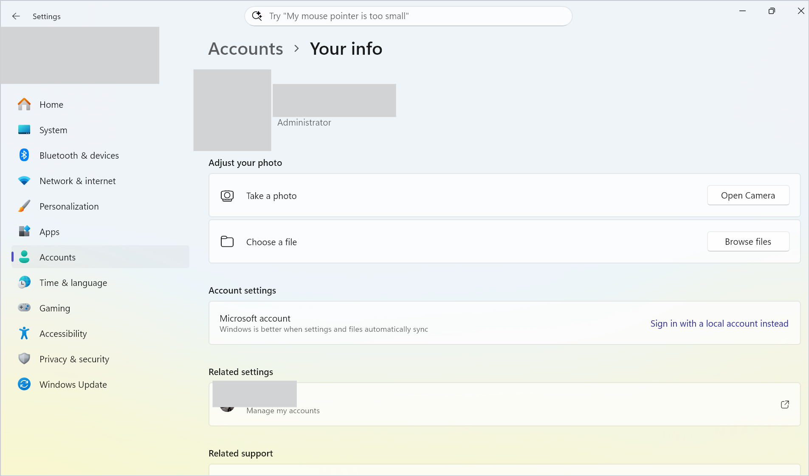The height and width of the screenshot is (476, 809).
Task: Click the Microsoft account heading text
Action: pyautogui.click(x=255, y=319)
